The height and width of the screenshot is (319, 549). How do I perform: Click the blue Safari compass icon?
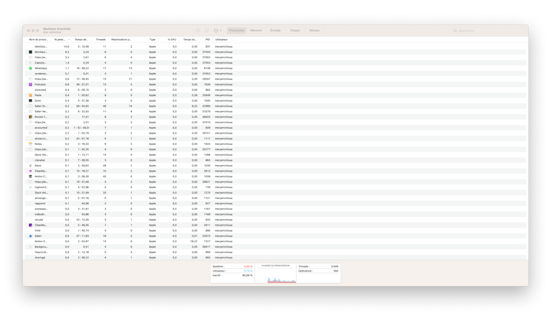pyautogui.click(x=31, y=236)
